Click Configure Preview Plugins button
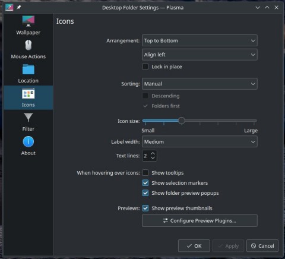This screenshot has height=259, width=285. [x=199, y=220]
